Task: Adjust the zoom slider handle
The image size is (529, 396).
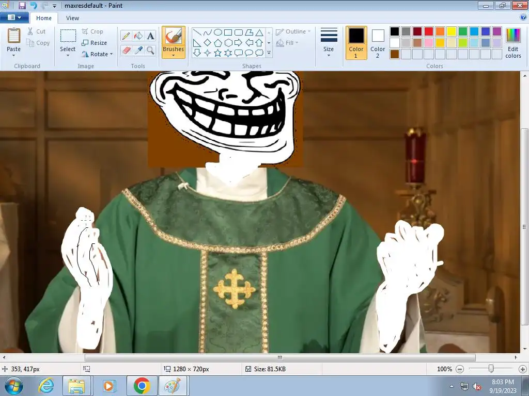Action: click(x=491, y=369)
